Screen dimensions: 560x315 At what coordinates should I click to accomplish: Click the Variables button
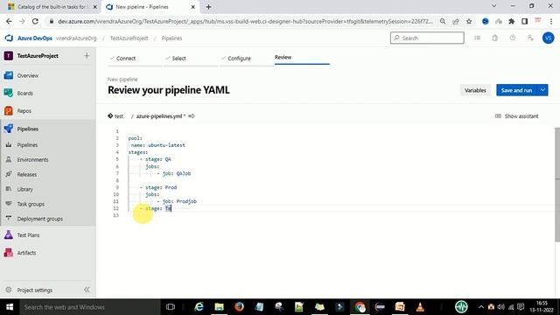point(475,90)
